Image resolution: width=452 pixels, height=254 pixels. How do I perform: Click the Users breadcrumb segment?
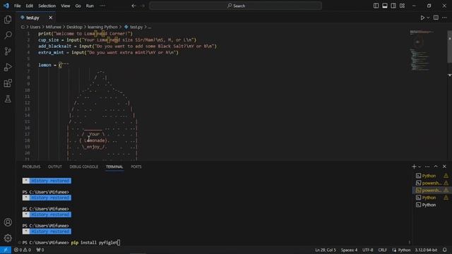(x=35, y=27)
